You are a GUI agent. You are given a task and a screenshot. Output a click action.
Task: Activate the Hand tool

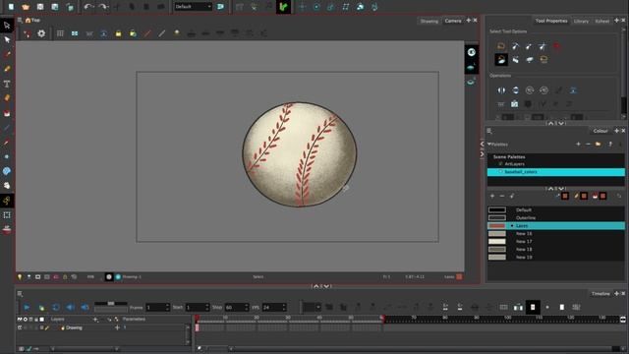7,186
